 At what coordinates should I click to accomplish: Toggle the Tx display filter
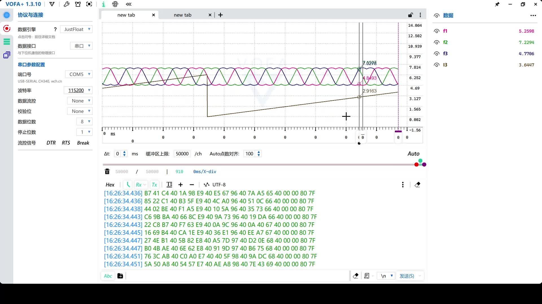(x=154, y=185)
